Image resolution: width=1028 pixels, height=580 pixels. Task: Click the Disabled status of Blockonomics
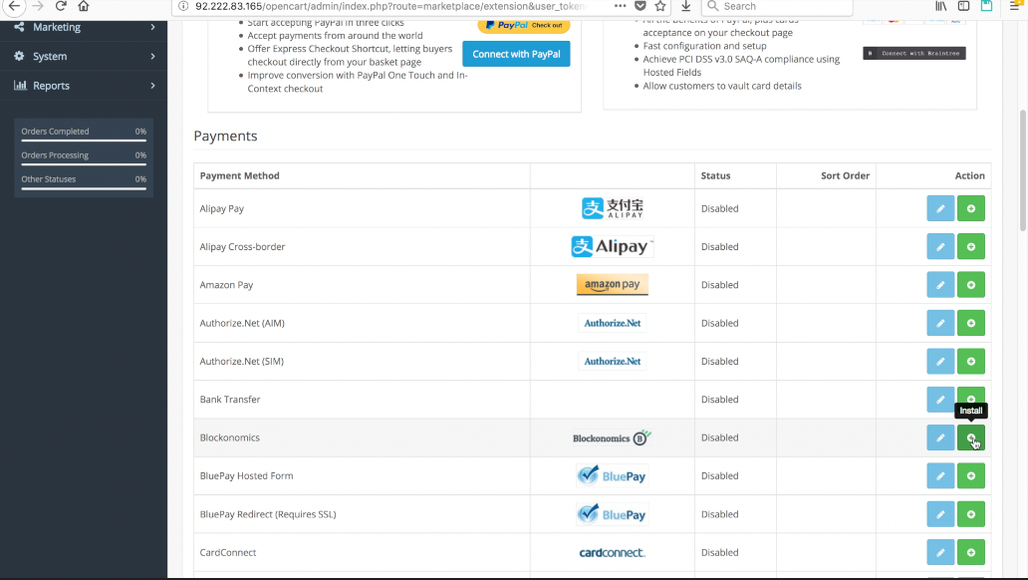click(720, 437)
